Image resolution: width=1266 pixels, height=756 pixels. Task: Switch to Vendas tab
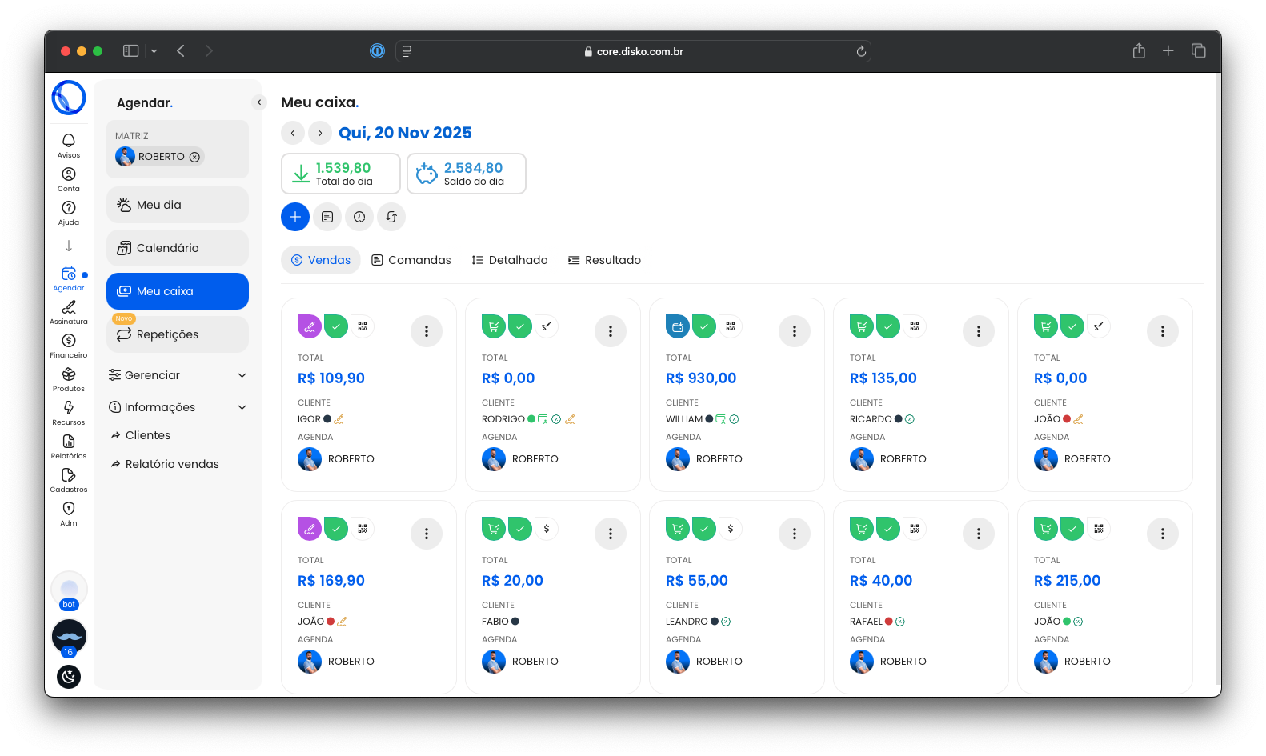[x=321, y=260]
